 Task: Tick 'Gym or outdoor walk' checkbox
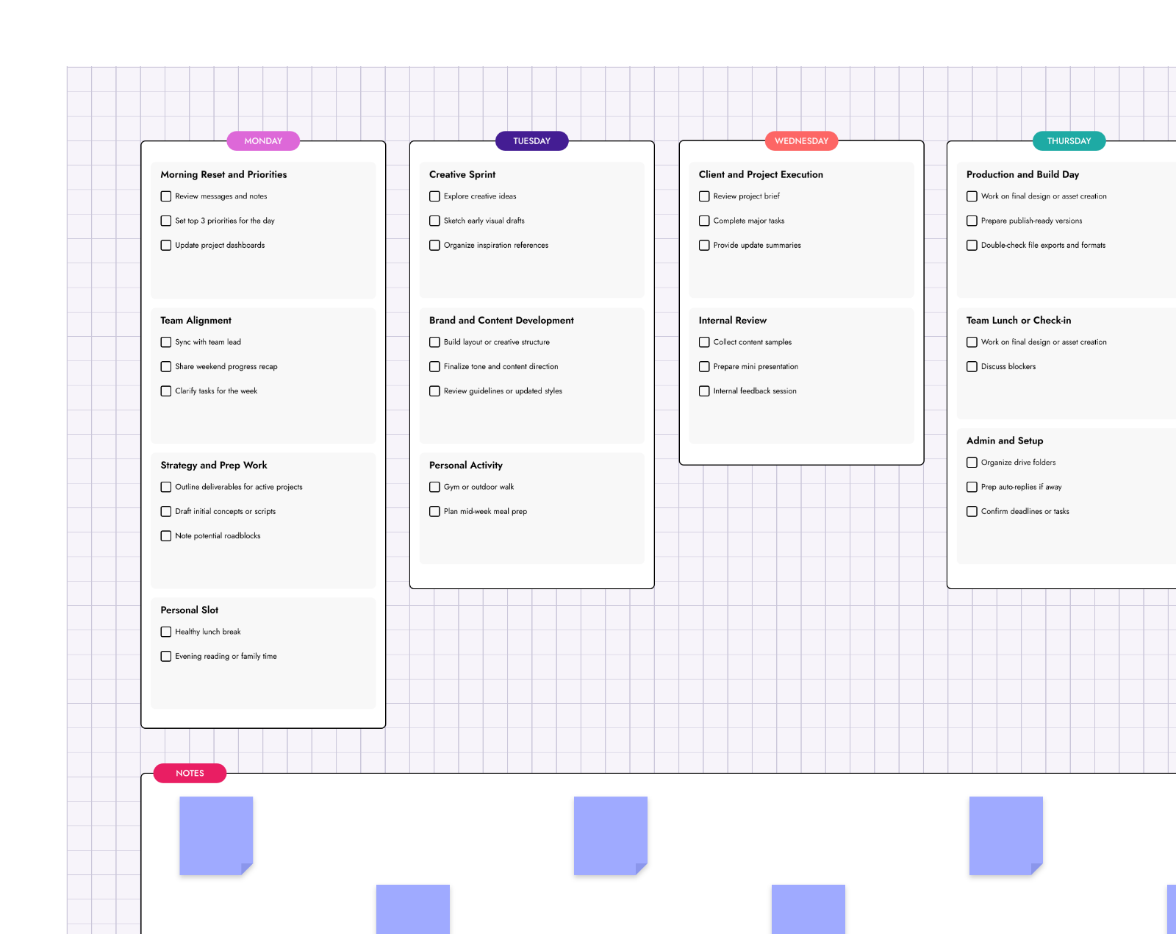(x=434, y=487)
